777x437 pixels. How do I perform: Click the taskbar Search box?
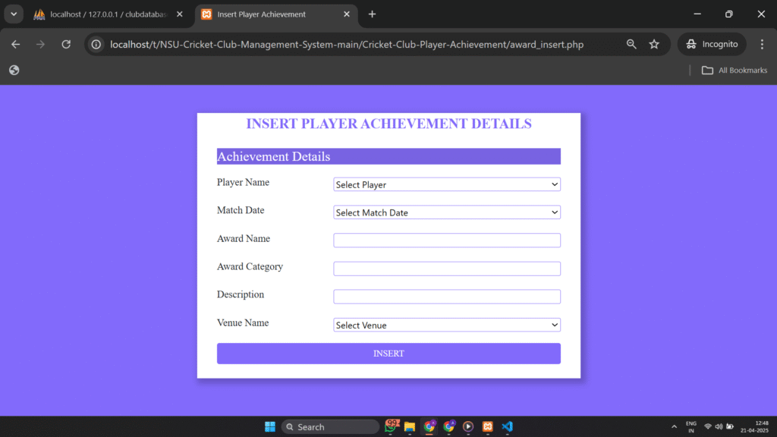pos(330,426)
